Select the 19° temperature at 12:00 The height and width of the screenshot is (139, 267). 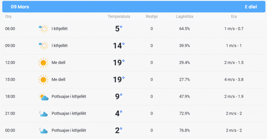click(118, 63)
